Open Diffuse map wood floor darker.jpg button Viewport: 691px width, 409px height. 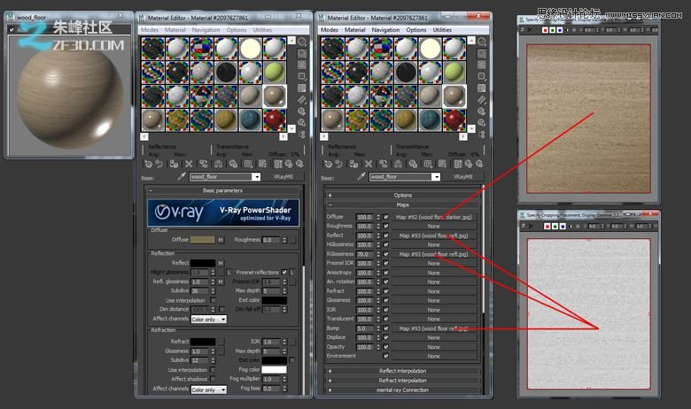click(433, 217)
